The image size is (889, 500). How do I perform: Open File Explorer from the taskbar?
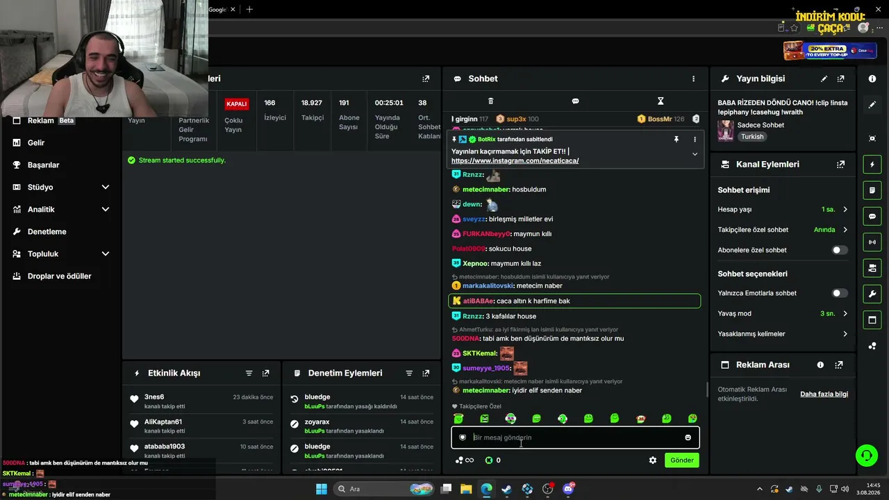point(466,489)
